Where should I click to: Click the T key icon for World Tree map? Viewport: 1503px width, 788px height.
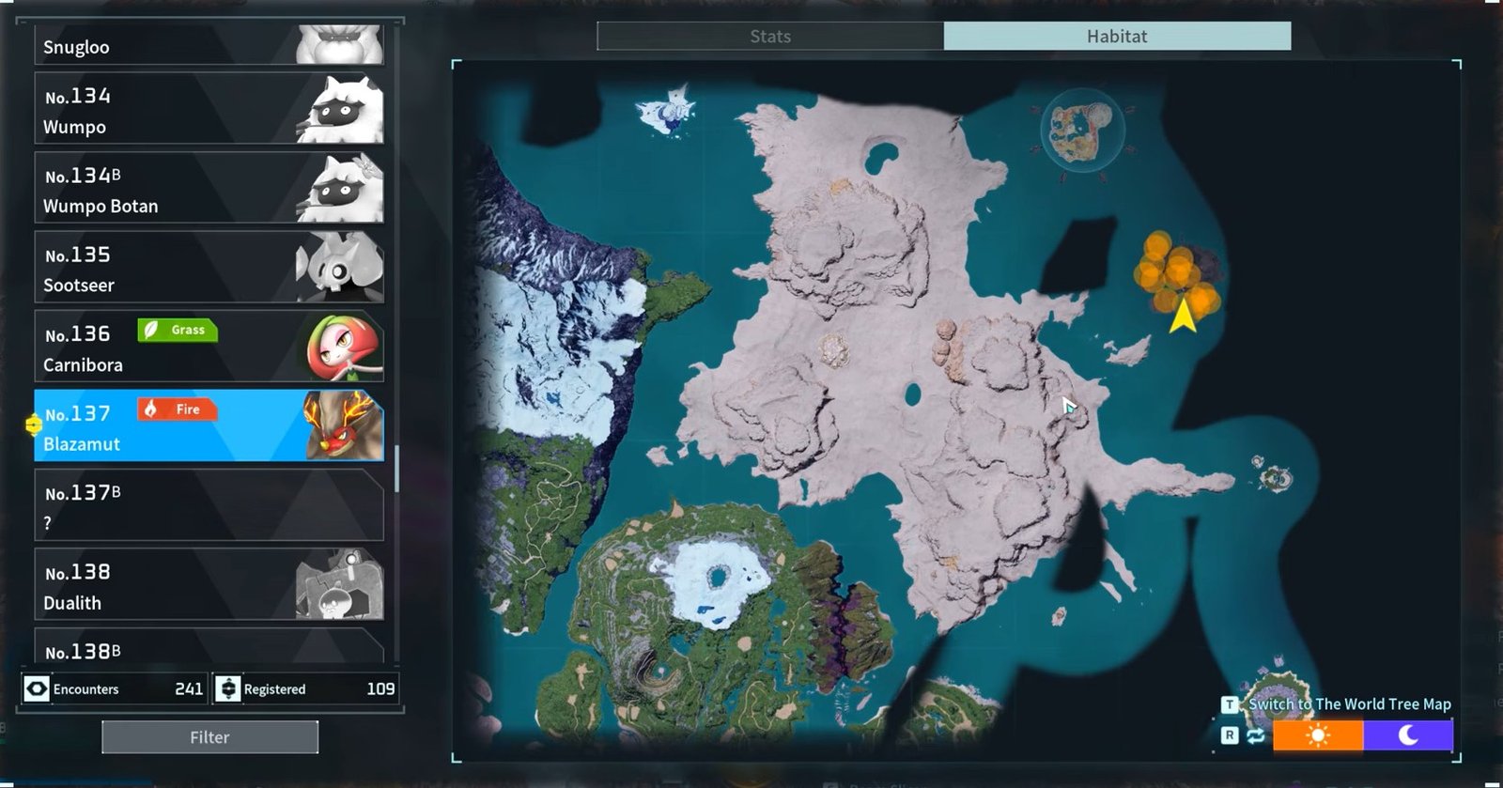[x=1229, y=704]
